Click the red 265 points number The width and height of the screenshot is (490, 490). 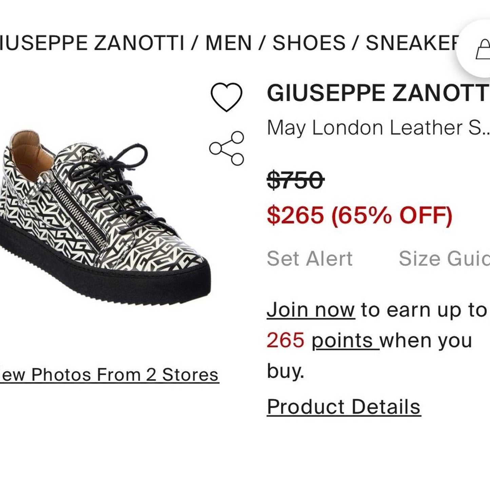pos(285,340)
